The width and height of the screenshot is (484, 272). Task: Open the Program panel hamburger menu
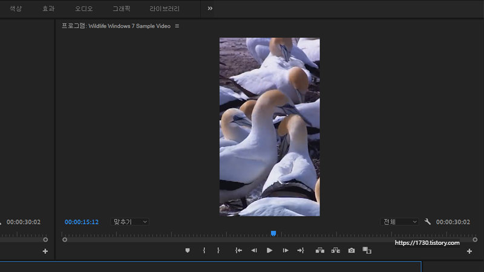(x=177, y=26)
